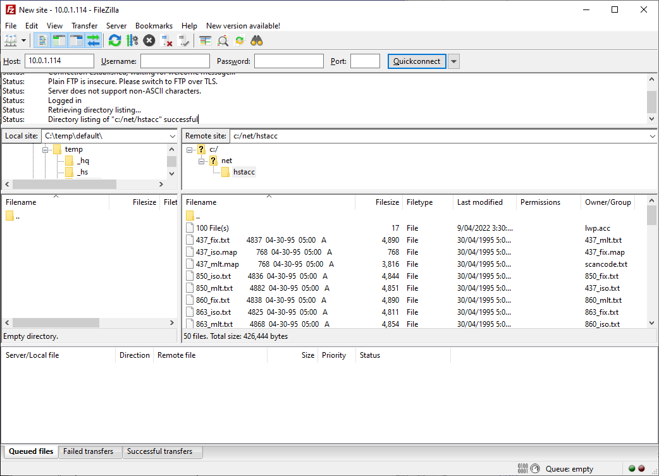Open the Bookmarks menu
The image size is (659, 476).
[x=154, y=26]
